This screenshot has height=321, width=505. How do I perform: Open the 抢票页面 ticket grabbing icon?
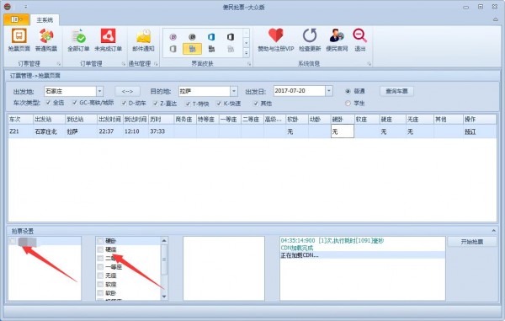point(19,35)
